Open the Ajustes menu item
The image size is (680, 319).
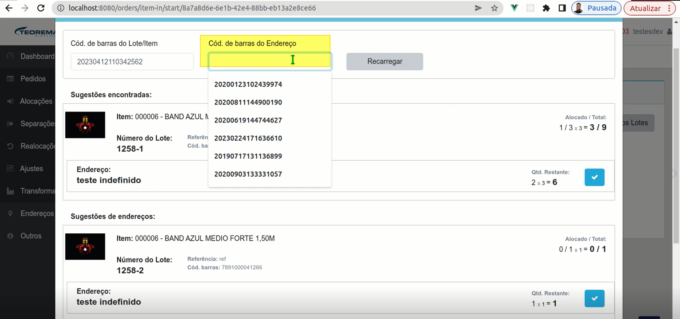(x=32, y=169)
